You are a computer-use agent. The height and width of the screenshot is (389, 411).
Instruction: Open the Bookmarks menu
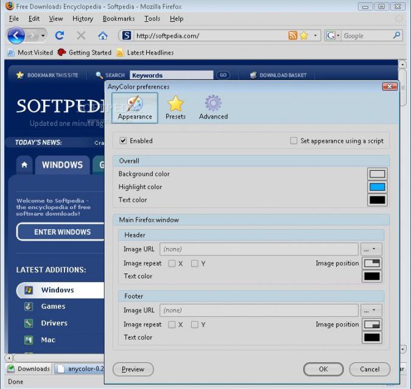pyautogui.click(x=118, y=19)
